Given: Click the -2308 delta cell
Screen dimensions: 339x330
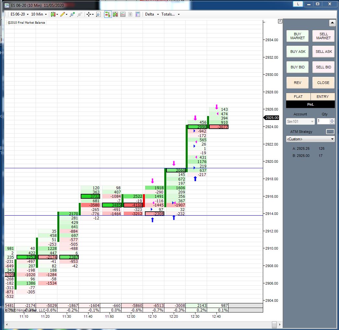Looking at the screenshot, I should click(155, 214).
